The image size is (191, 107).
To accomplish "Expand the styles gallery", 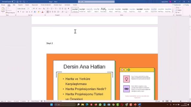I will pyautogui.click(x=172, y=12).
